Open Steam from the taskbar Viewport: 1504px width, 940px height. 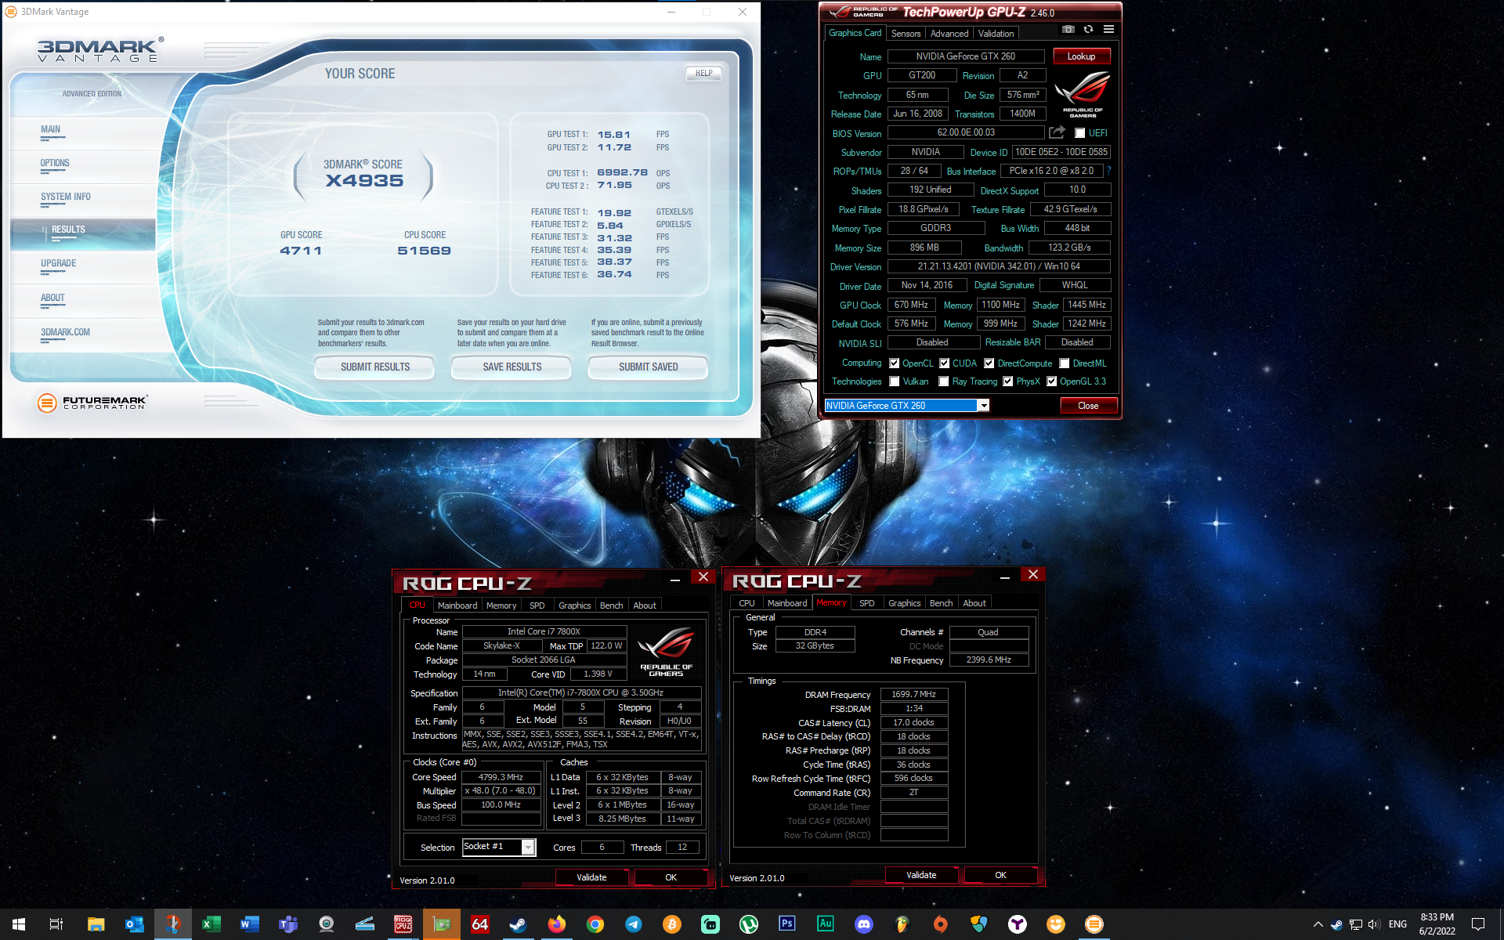[518, 924]
